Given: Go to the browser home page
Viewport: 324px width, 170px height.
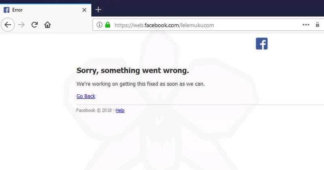Looking at the screenshot, I should [47, 25].
